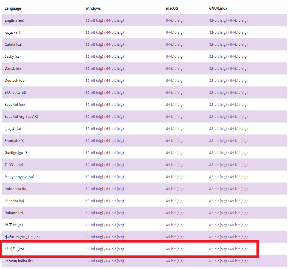The height and width of the screenshot is (269, 288).
Task: Choose Windows 32-bit in the Ελληνικά (el) row
Action: [x=90, y=93]
